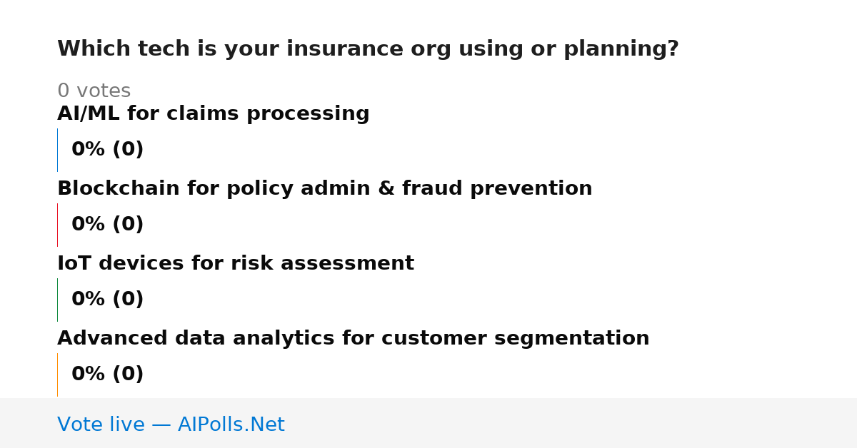The image size is (857, 448).
Task: Click the orange result bar under Advanced analytics
Action: tap(57, 375)
